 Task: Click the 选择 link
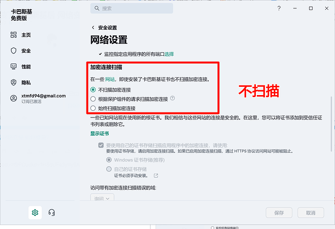pyautogui.click(x=169, y=54)
